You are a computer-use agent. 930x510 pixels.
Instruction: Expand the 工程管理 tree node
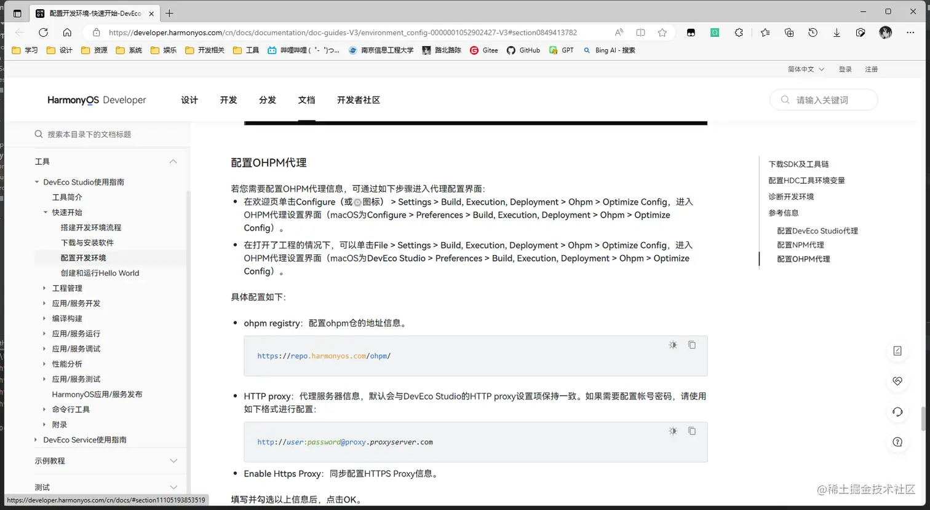point(44,288)
